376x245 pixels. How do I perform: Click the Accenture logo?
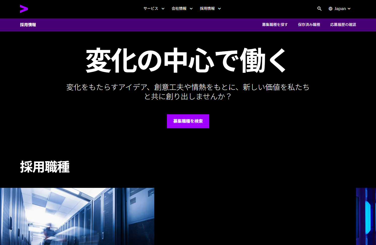24,9
